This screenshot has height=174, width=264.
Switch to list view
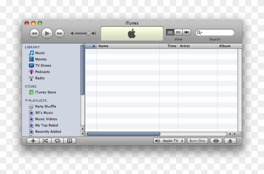[x=170, y=32]
